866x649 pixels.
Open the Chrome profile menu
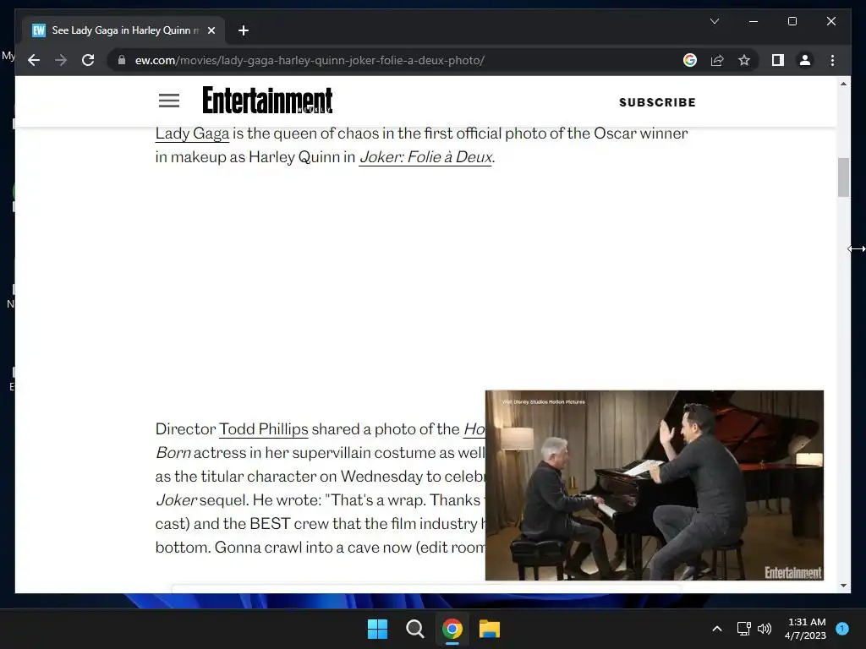(x=805, y=60)
